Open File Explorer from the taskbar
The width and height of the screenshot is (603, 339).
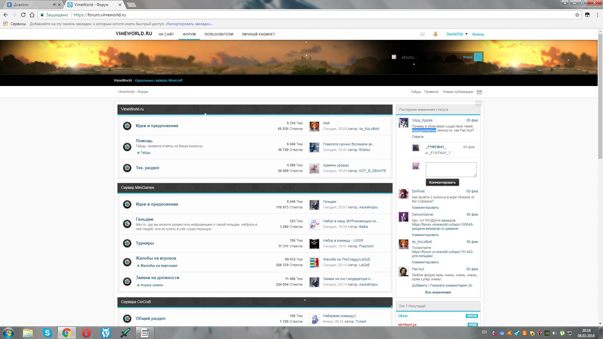pos(28,333)
